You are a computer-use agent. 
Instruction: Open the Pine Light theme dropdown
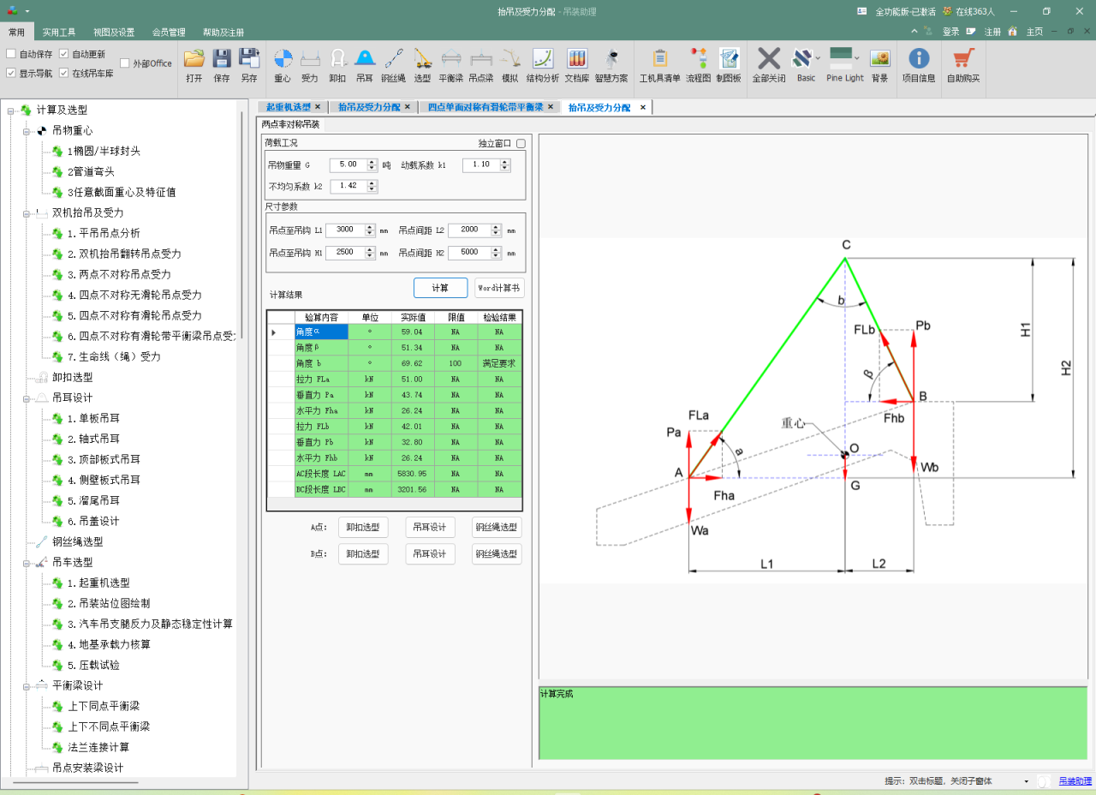pyautogui.click(x=857, y=58)
